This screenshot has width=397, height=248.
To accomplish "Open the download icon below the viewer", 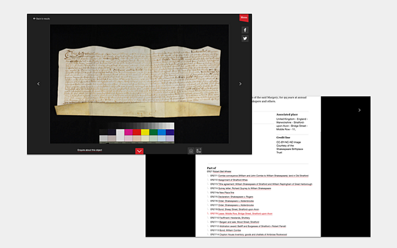I will coord(191,150).
